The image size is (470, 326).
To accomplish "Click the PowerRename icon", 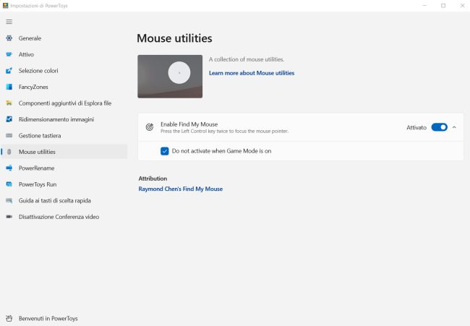I will pyautogui.click(x=9, y=168).
